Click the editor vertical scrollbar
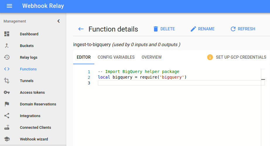 [x=263, y=107]
